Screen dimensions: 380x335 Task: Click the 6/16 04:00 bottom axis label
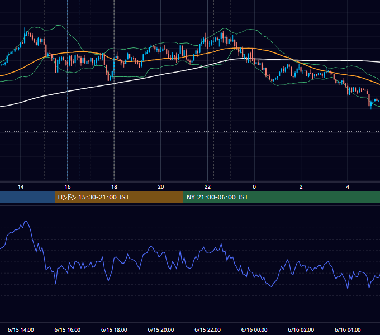[x=348, y=329]
